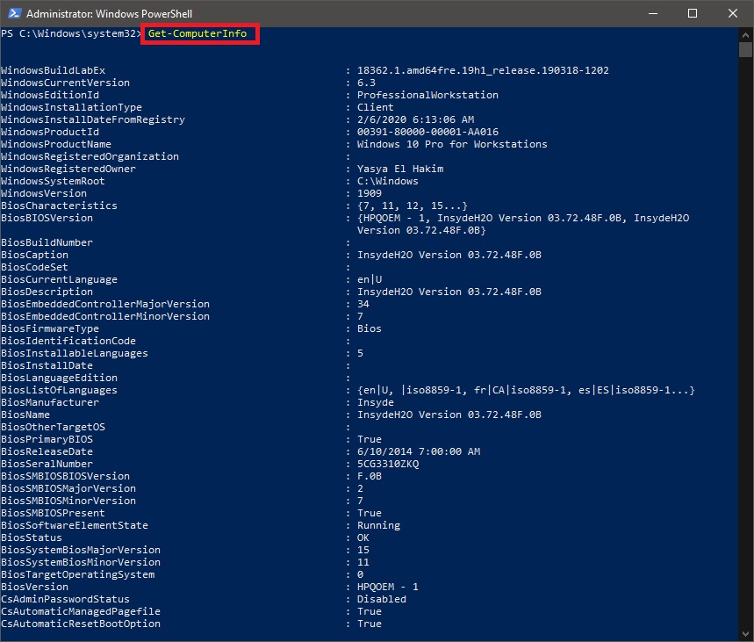Screen dimensions: 754x642
Task: Click the WindowsInstallationType property name
Action: coord(71,107)
